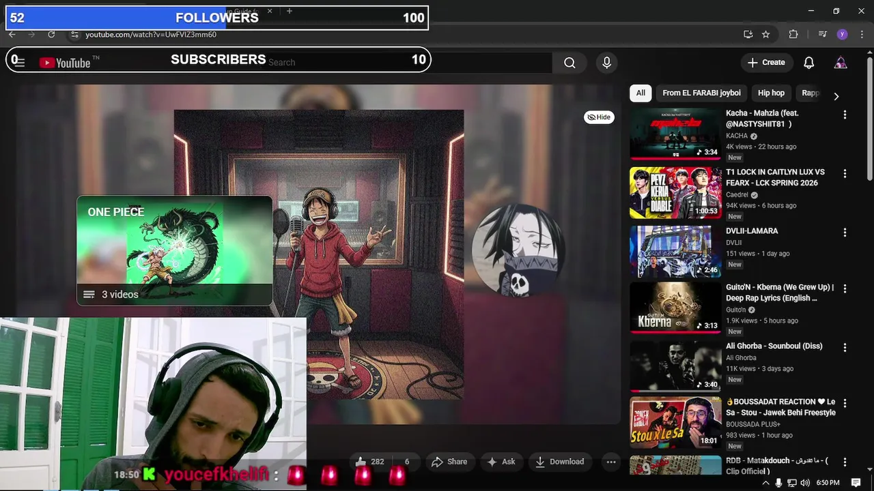
Task: View site information icon in address bar
Action: click(75, 34)
